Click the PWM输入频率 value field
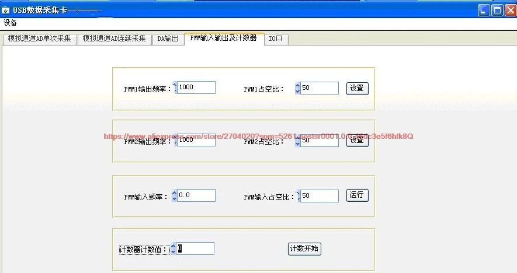This screenshot has width=517, height=273. 196,195
